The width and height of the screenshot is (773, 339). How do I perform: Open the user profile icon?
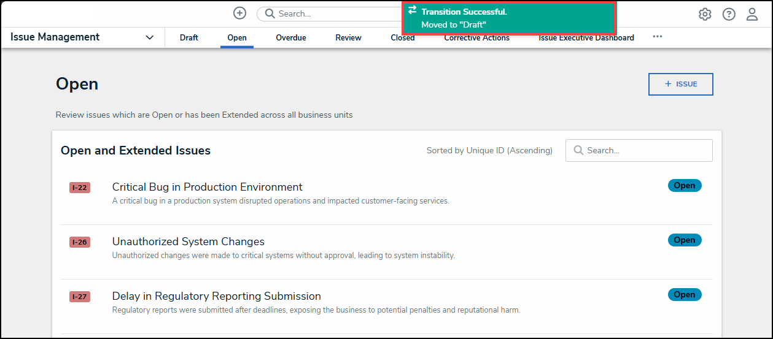(752, 14)
